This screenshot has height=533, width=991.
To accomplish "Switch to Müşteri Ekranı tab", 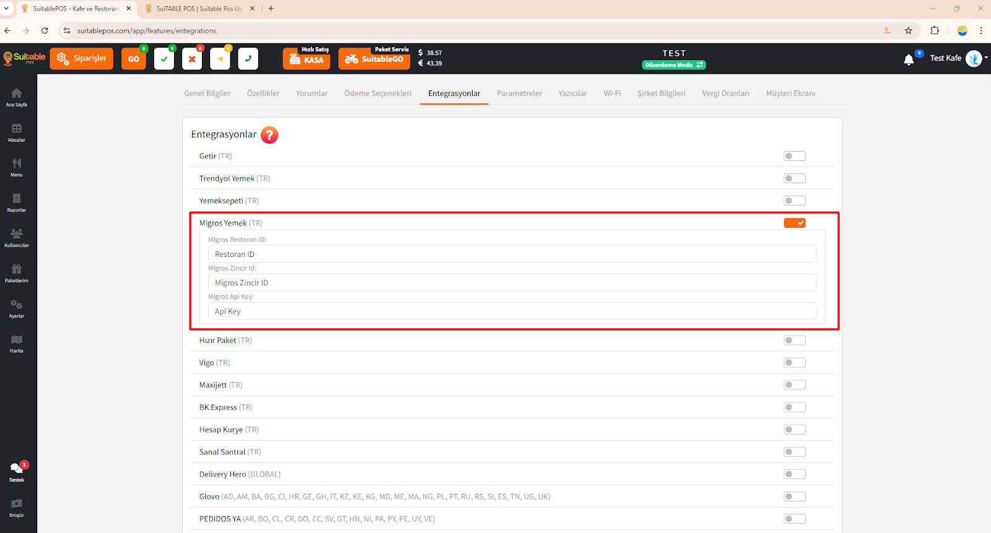I will coord(791,93).
